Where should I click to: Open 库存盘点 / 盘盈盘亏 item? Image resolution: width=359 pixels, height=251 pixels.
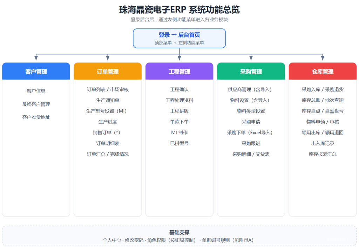click(323, 111)
